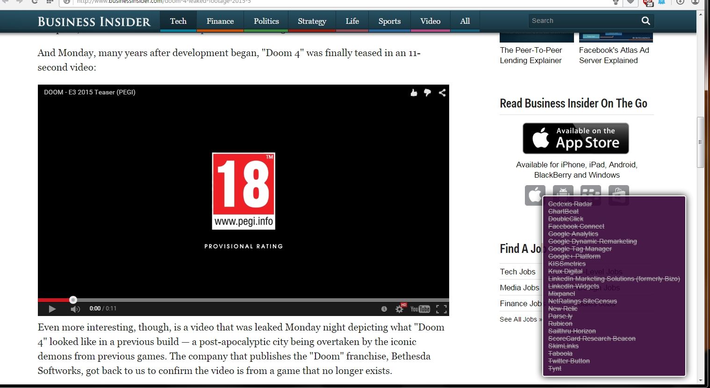Viewport: 710px width, 388px height.
Task: Click the page vertical scrollbar thumb
Action: coord(700,142)
